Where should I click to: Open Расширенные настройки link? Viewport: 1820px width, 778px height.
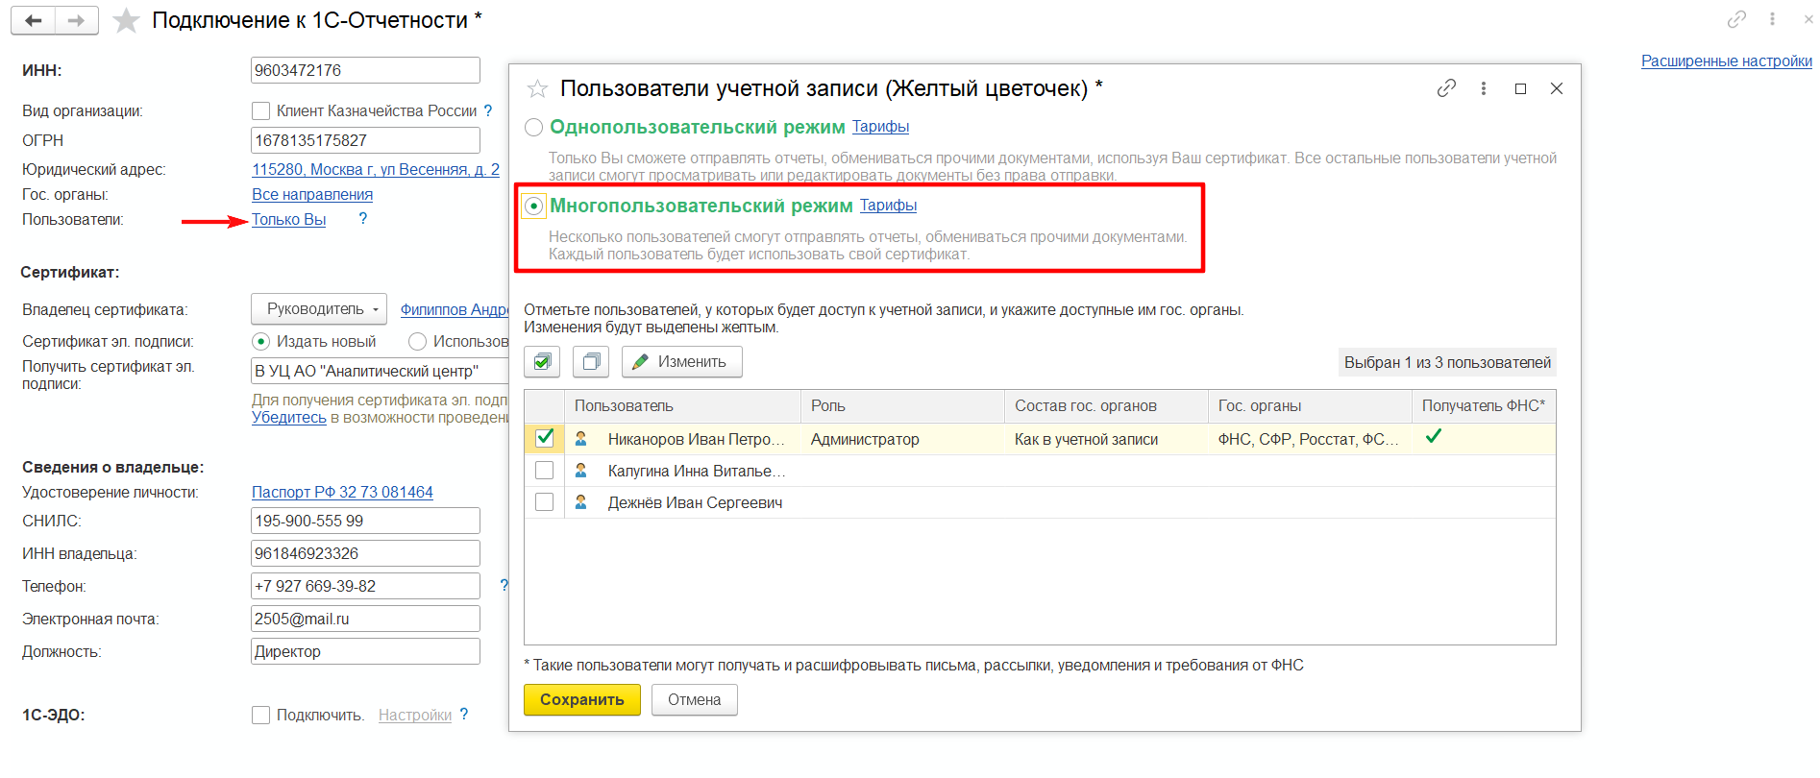[x=1727, y=61]
